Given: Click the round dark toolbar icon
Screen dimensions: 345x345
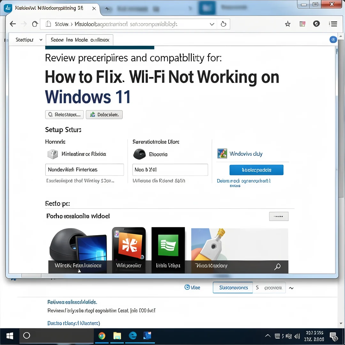Looking at the screenshot, I should 316,24.
